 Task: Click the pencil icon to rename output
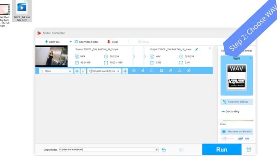pyautogui.click(x=196, y=49)
